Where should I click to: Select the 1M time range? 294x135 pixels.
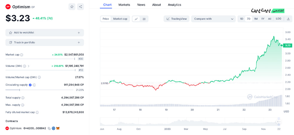tap(256, 19)
